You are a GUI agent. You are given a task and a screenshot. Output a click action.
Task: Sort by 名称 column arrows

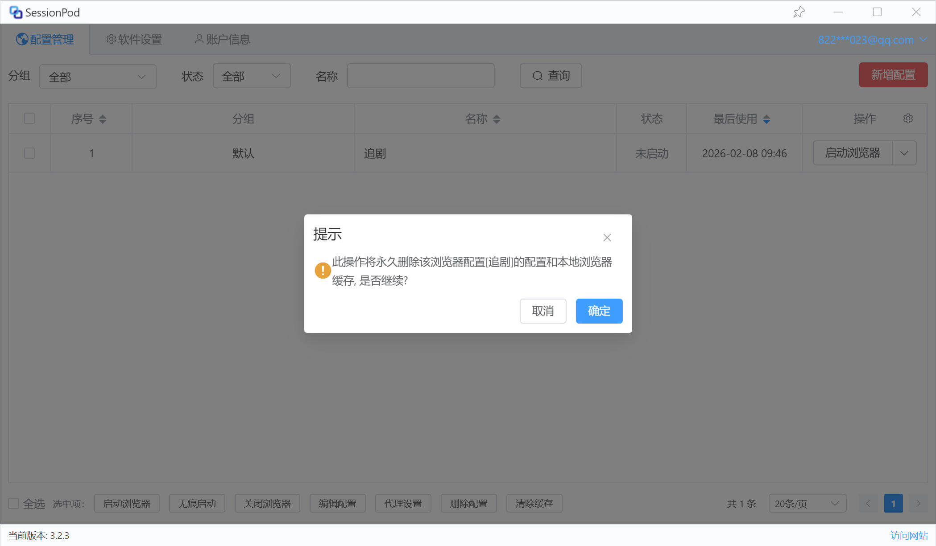coord(497,119)
